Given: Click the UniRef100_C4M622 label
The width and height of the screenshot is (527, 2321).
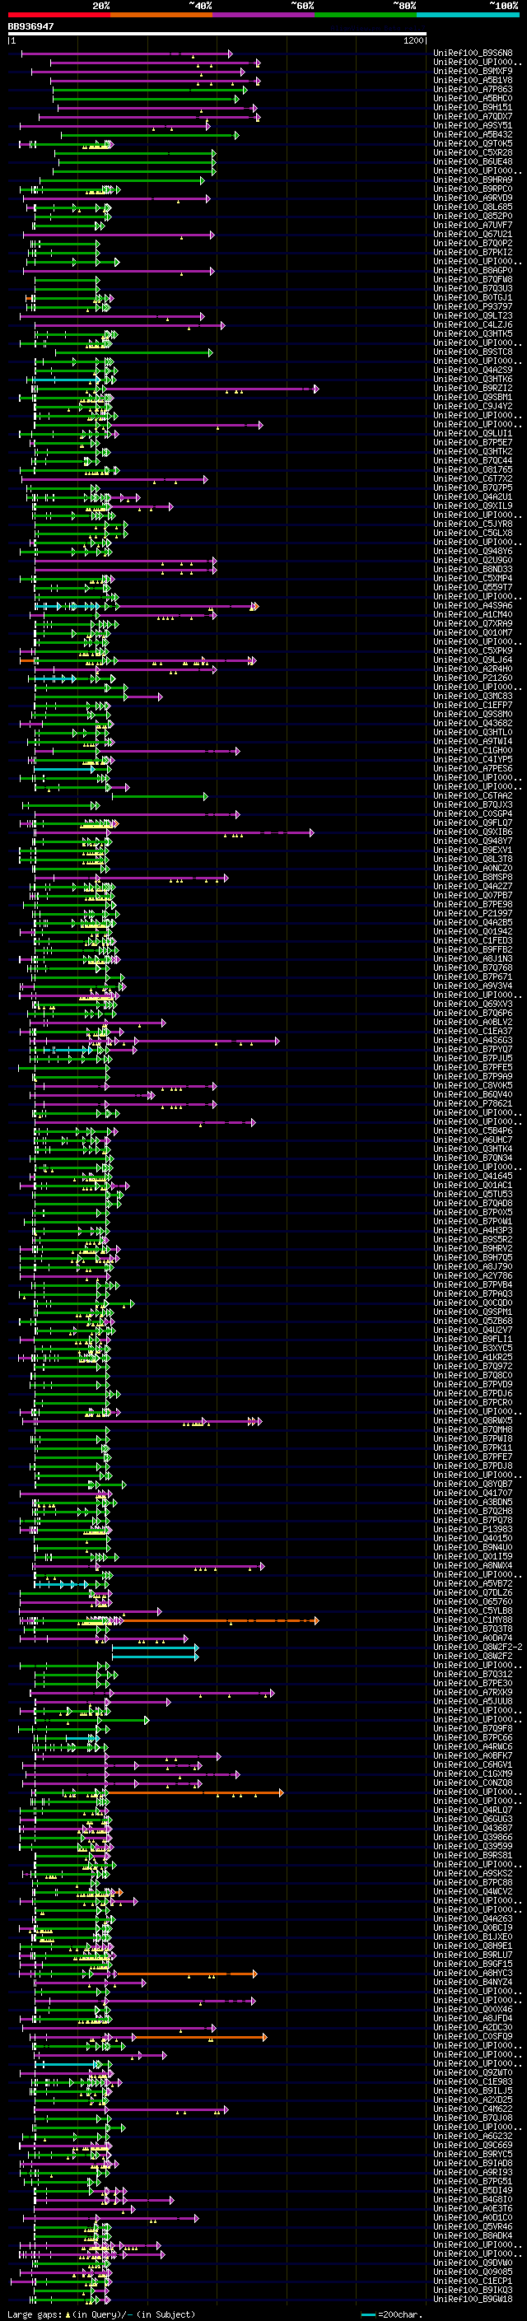Looking at the screenshot, I should 473,2109.
